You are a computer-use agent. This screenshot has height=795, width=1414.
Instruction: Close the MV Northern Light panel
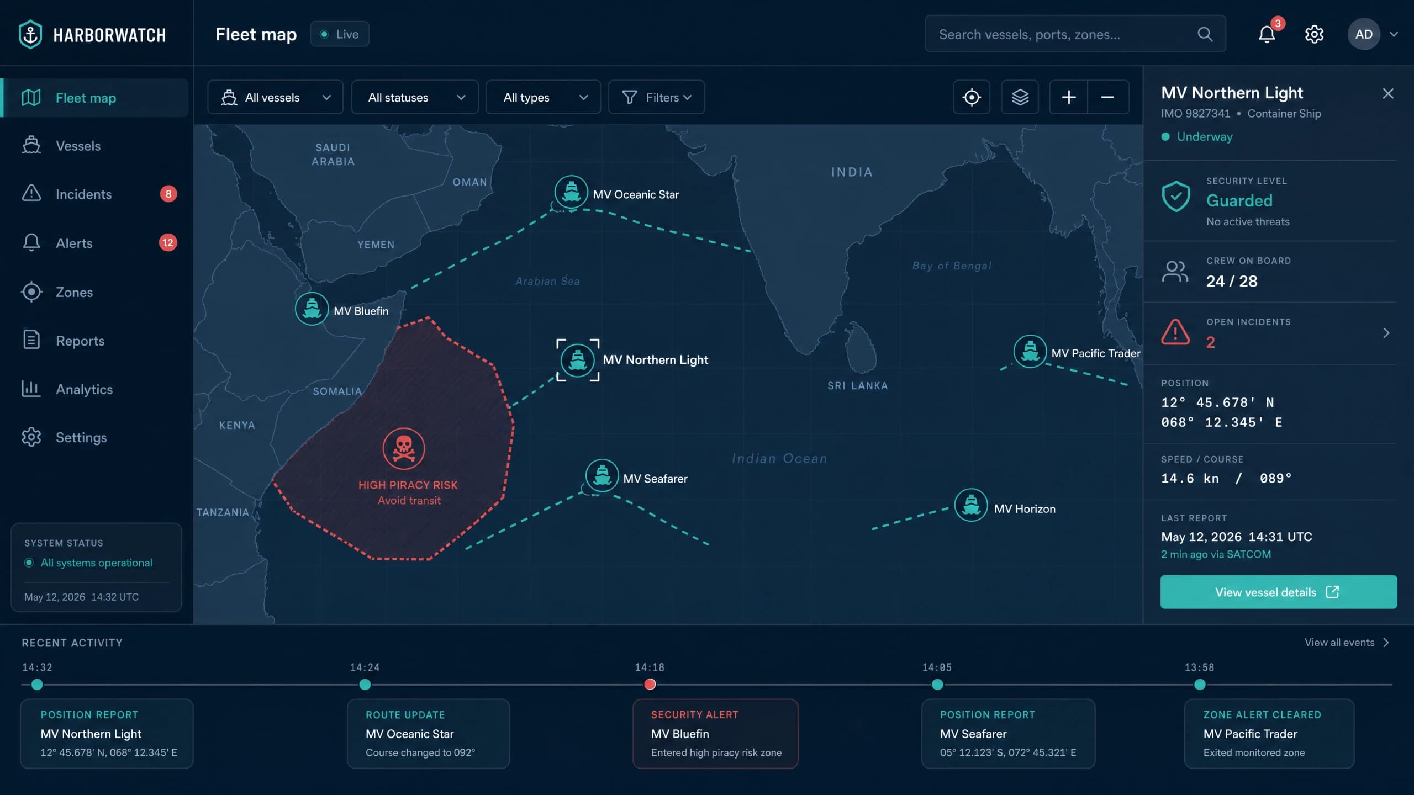pyautogui.click(x=1388, y=93)
